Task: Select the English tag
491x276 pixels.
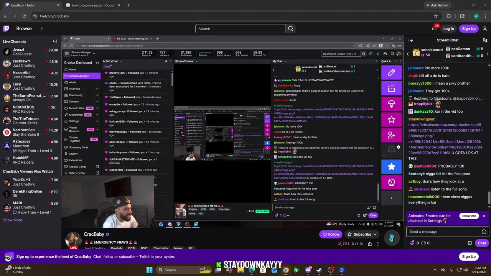Action: pyautogui.click(x=117, y=248)
